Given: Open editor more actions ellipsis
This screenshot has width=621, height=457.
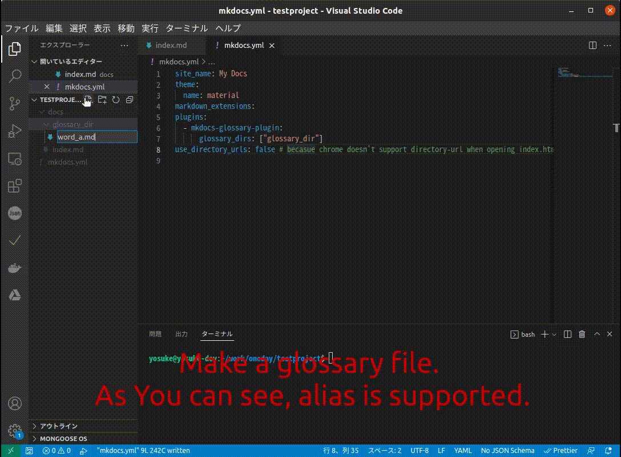Looking at the screenshot, I should point(607,46).
